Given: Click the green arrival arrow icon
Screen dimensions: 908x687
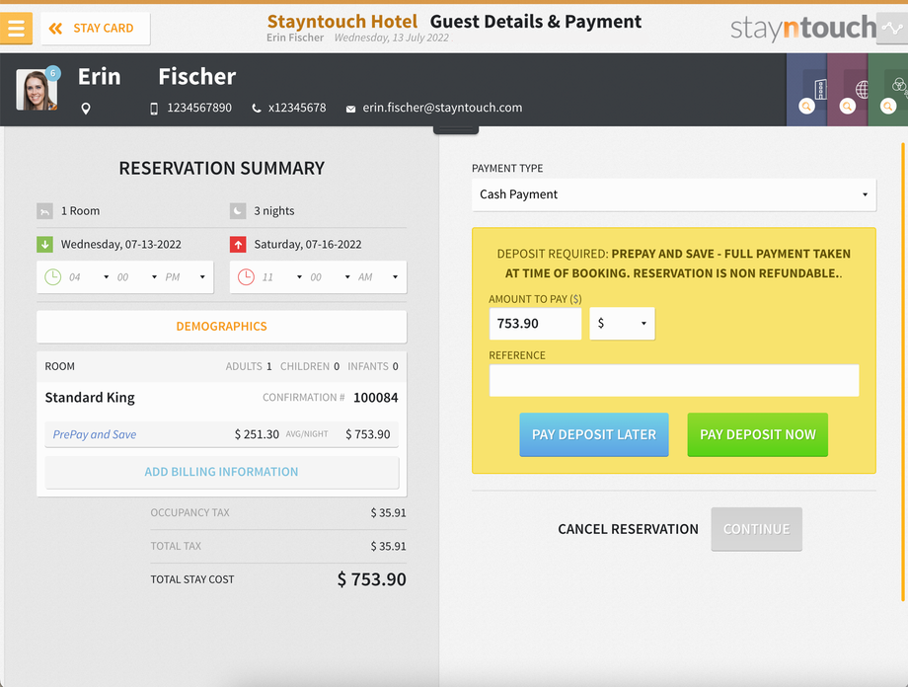Looking at the screenshot, I should point(44,245).
